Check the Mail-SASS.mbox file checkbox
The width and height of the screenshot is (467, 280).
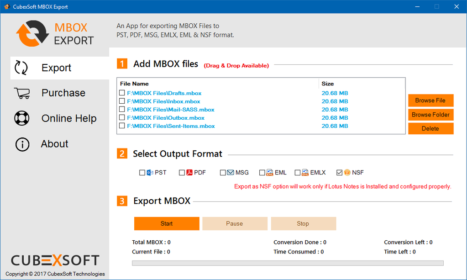point(122,109)
